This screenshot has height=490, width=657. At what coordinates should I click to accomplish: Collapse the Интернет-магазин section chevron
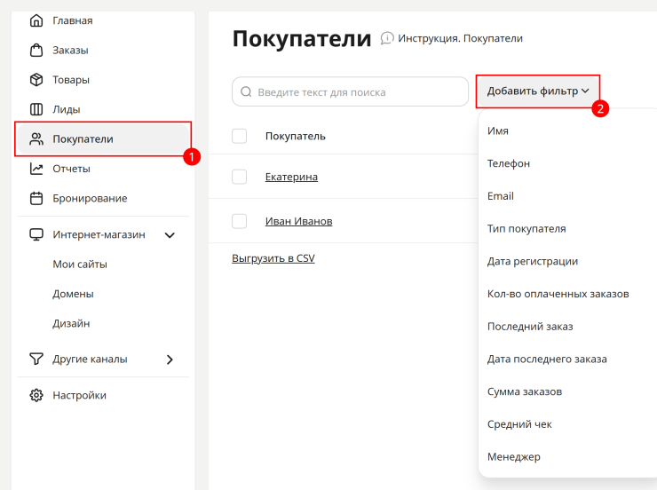(170, 235)
